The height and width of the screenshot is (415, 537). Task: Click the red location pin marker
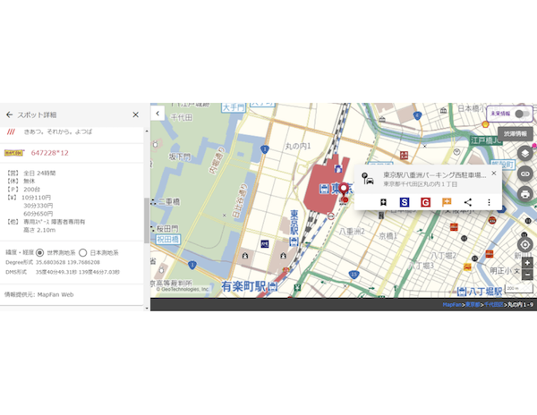(x=343, y=190)
